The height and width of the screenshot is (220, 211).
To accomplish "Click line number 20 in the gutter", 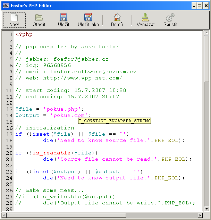I will pyautogui.click(x=9, y=153).
